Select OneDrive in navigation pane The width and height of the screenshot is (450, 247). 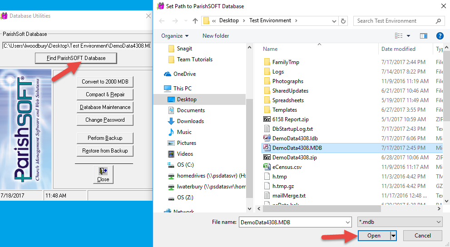click(x=180, y=74)
